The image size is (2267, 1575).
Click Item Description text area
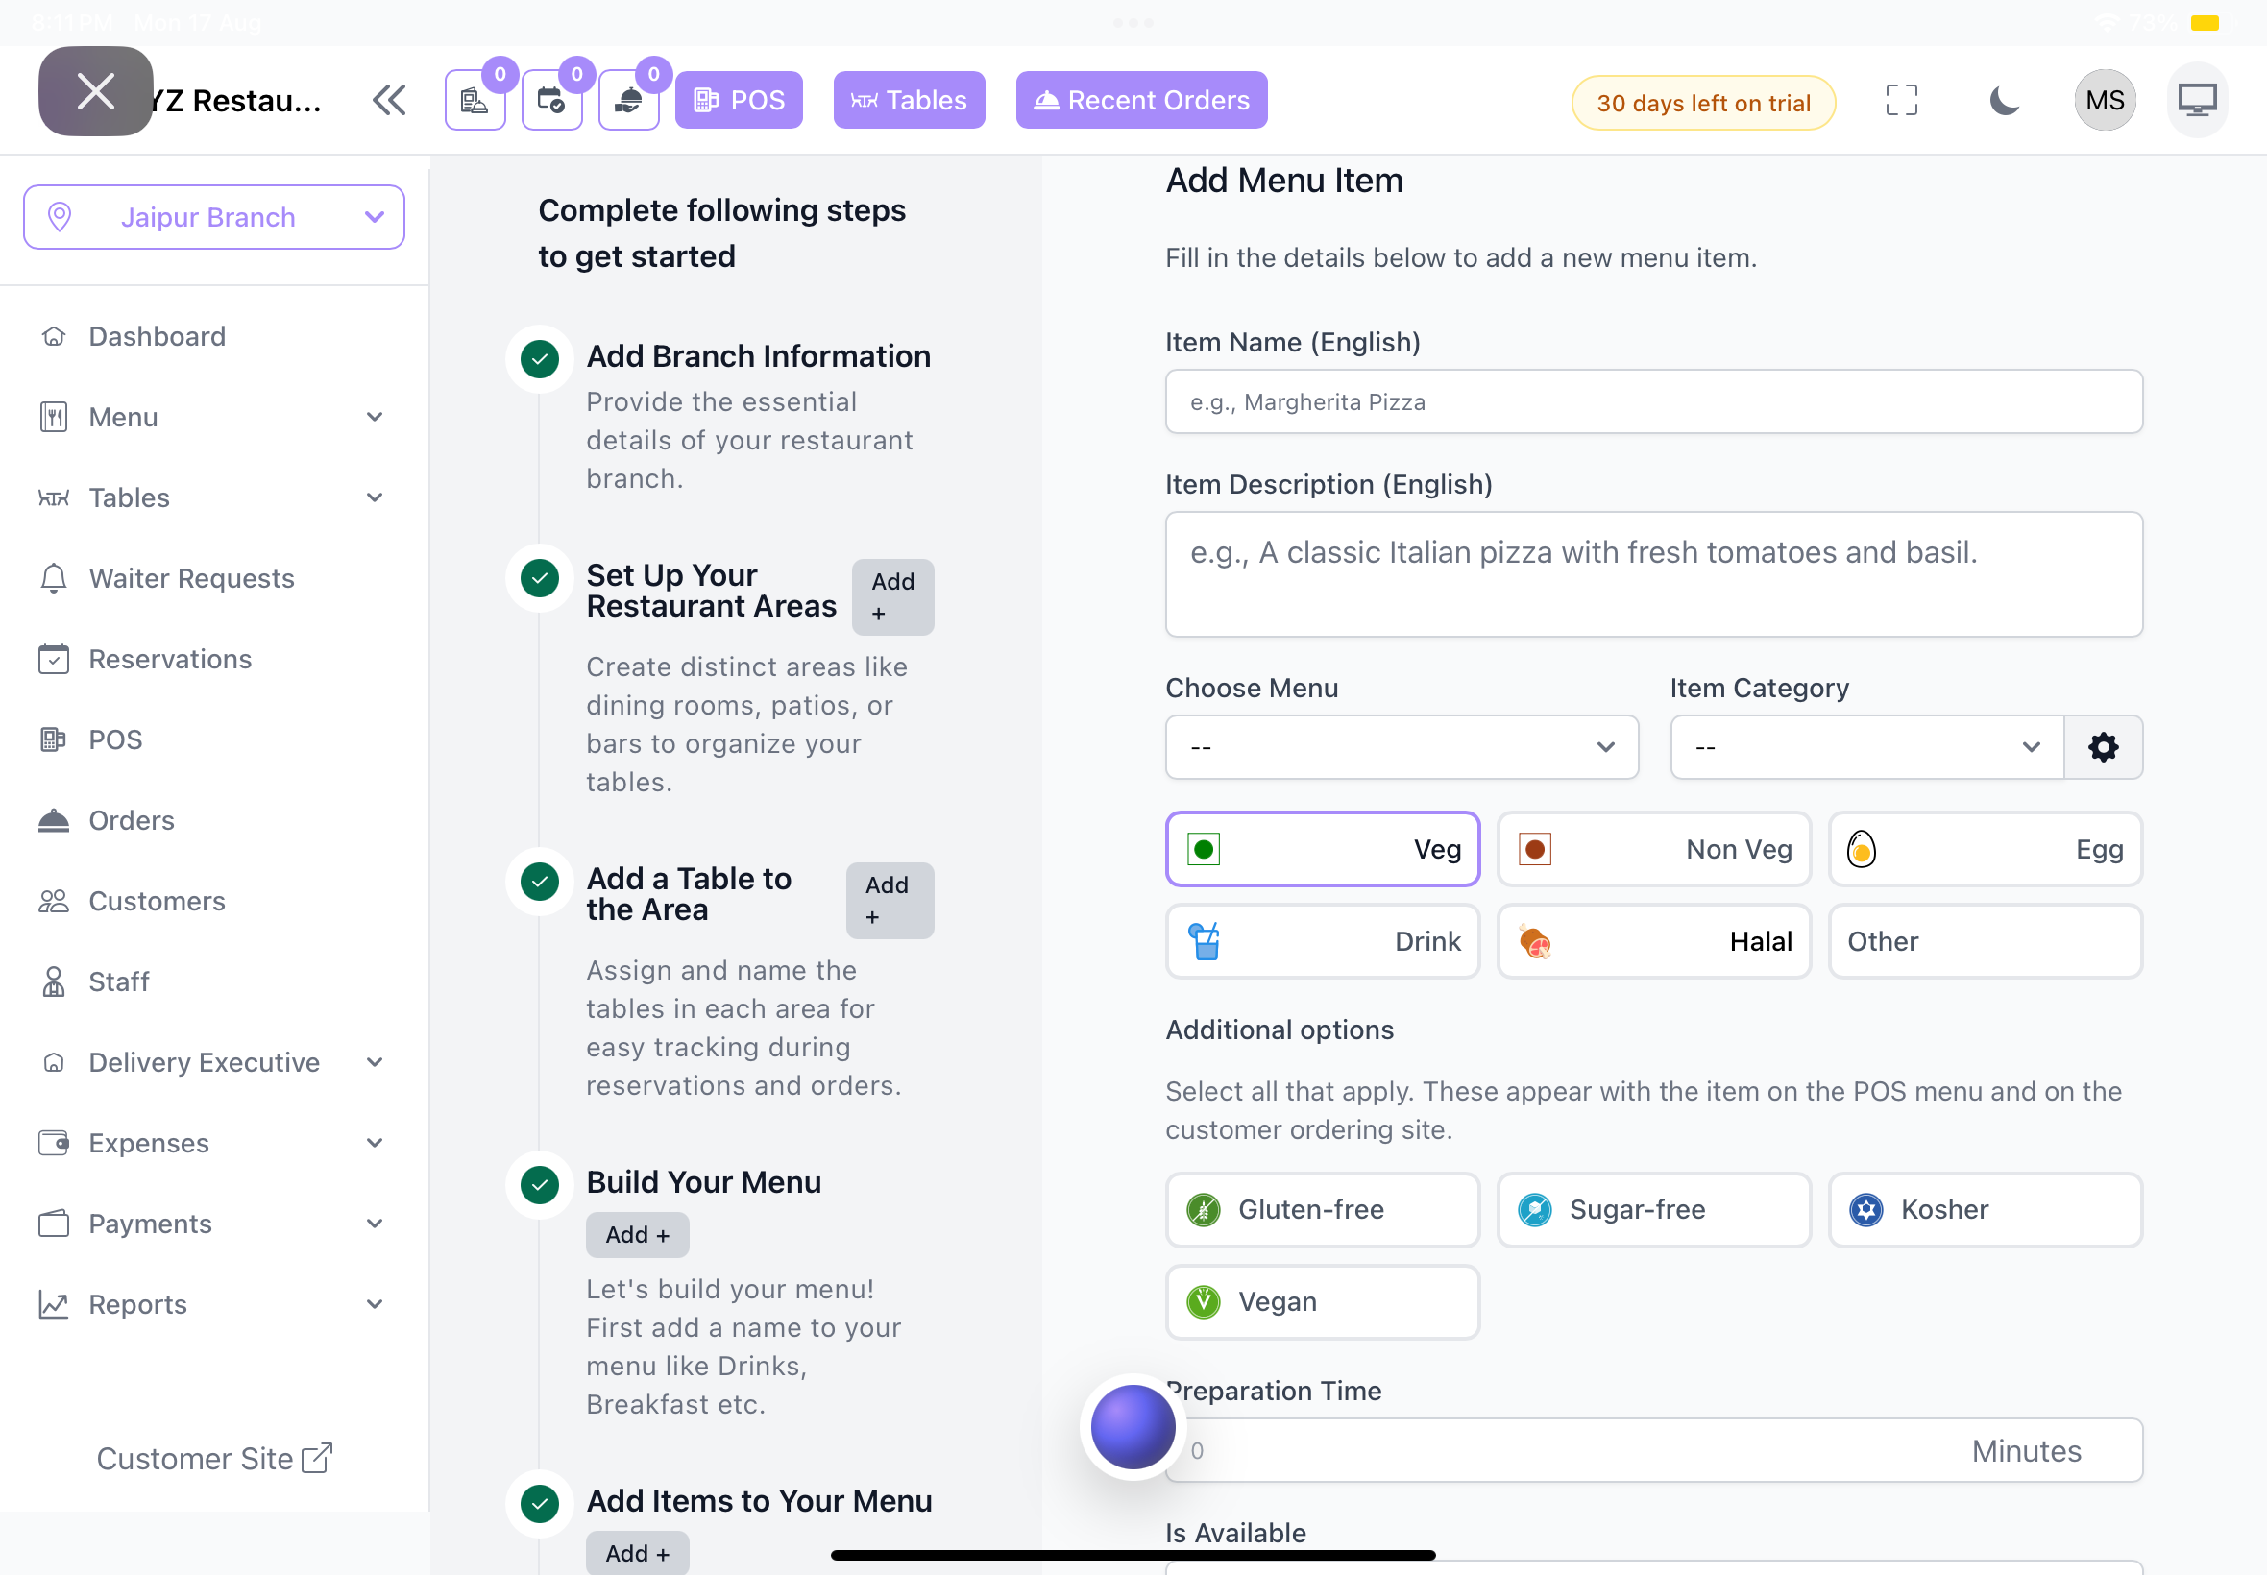click(1654, 574)
